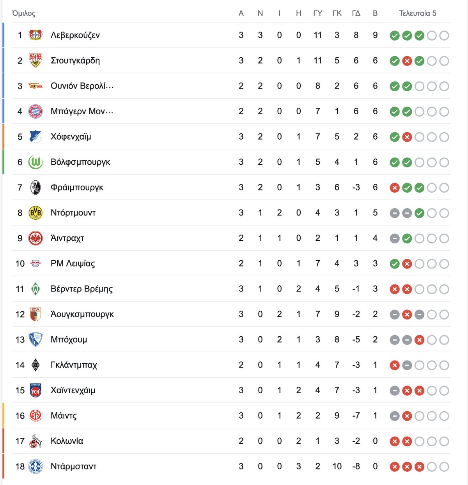The image size is (468, 485).
Task: Click Hoffenheim's red loss indicator
Action: click(x=407, y=137)
